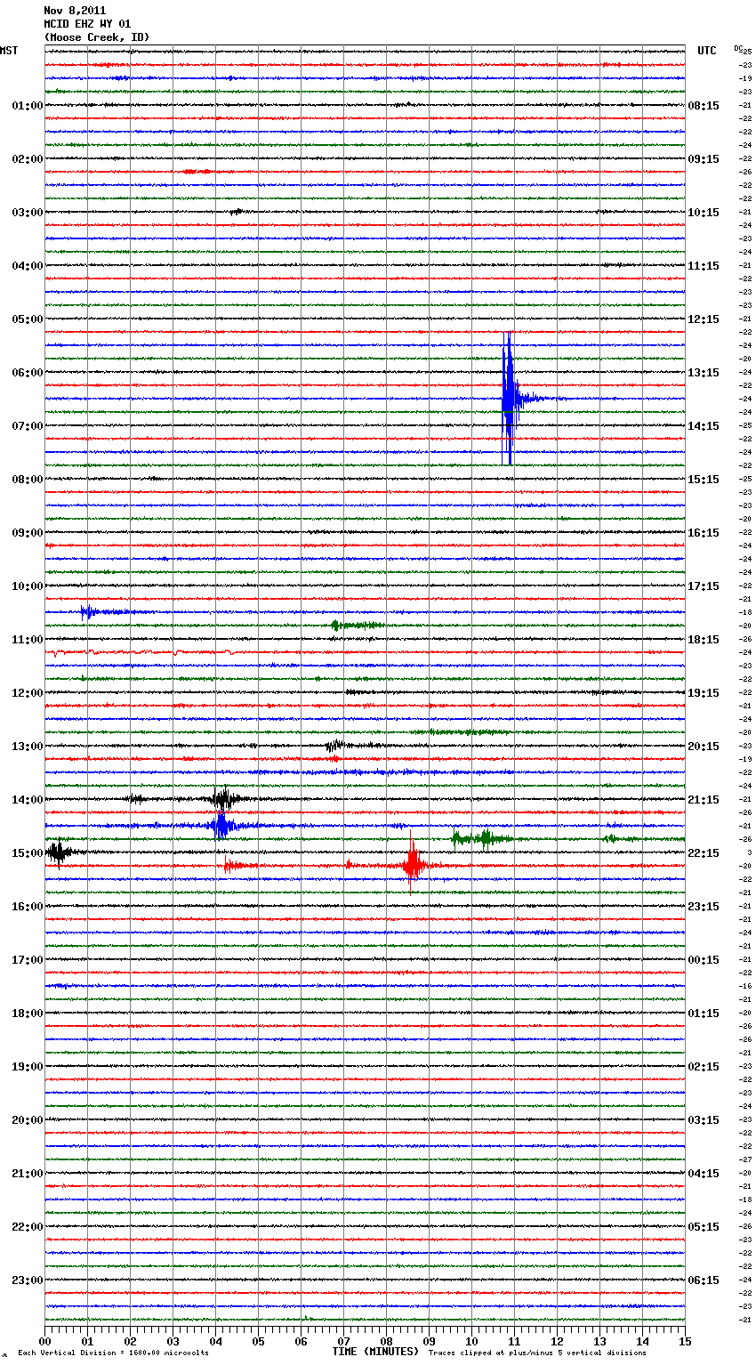Click the green double event near minute 10 before 15:00
The height and width of the screenshot is (1365, 756).
coord(480,837)
